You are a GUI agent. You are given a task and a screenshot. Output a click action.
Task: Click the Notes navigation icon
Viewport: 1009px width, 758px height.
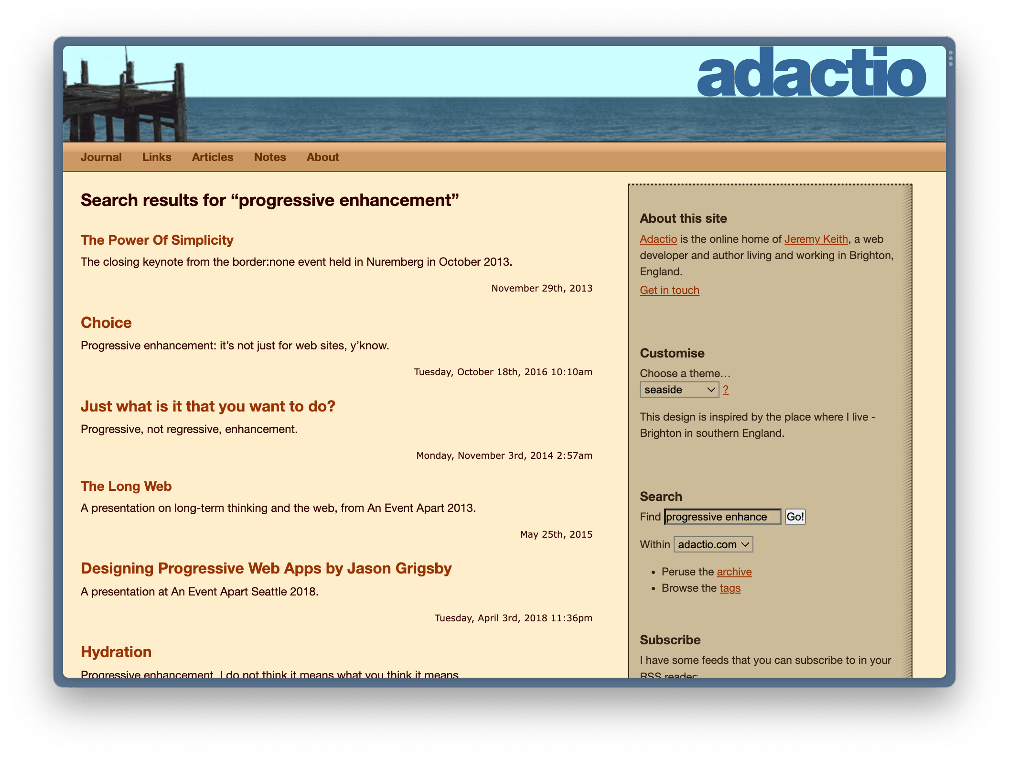pyautogui.click(x=269, y=157)
